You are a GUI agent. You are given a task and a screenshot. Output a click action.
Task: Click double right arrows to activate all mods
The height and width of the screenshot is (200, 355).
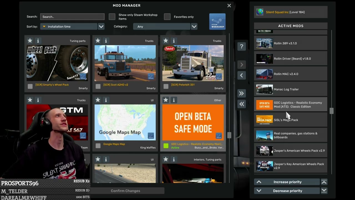pyautogui.click(x=242, y=93)
